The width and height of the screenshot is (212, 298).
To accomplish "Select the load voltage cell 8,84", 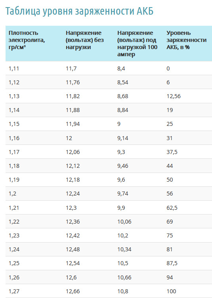I will pos(123,110).
